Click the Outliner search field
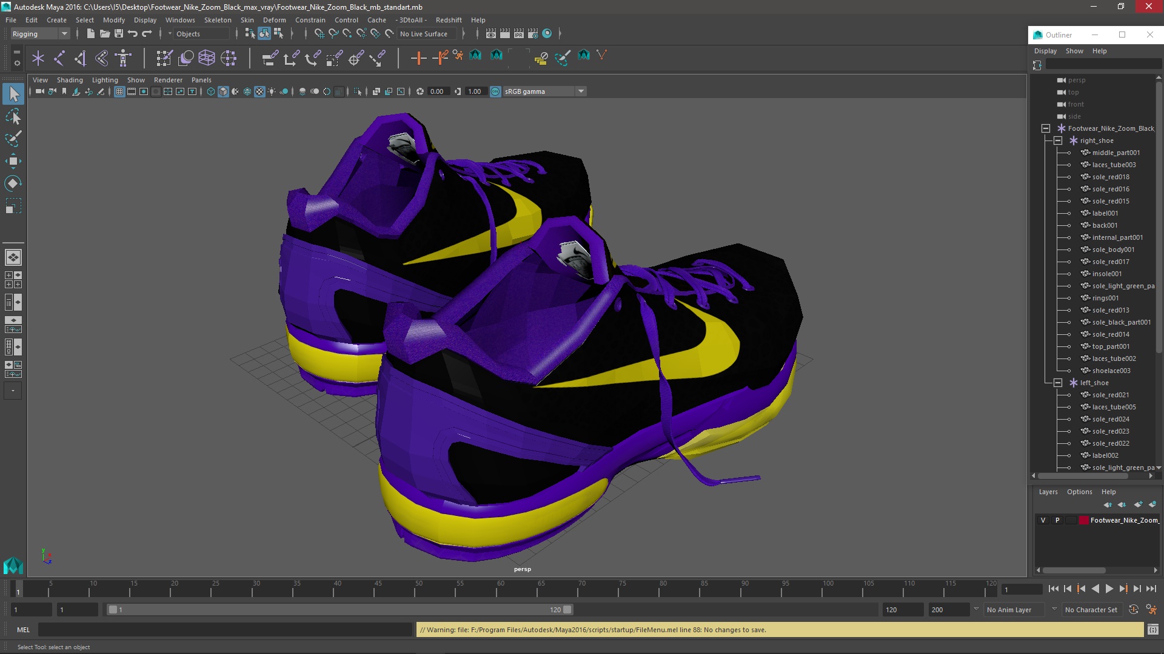Screen dimensions: 1164x654 pyautogui.click(x=1103, y=65)
